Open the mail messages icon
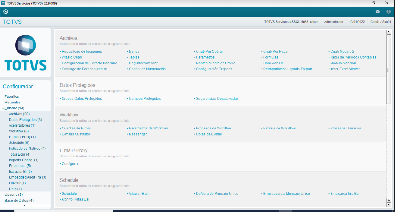Viewport: 395px width, 212px height. pyautogui.click(x=377, y=11)
